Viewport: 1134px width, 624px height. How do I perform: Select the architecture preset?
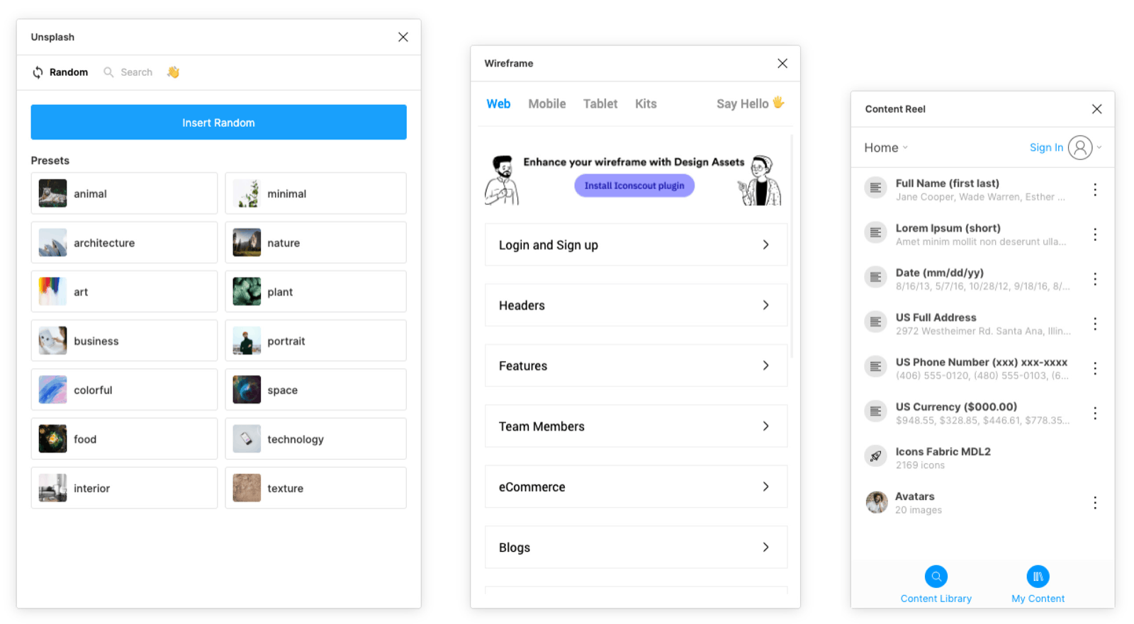tap(124, 243)
